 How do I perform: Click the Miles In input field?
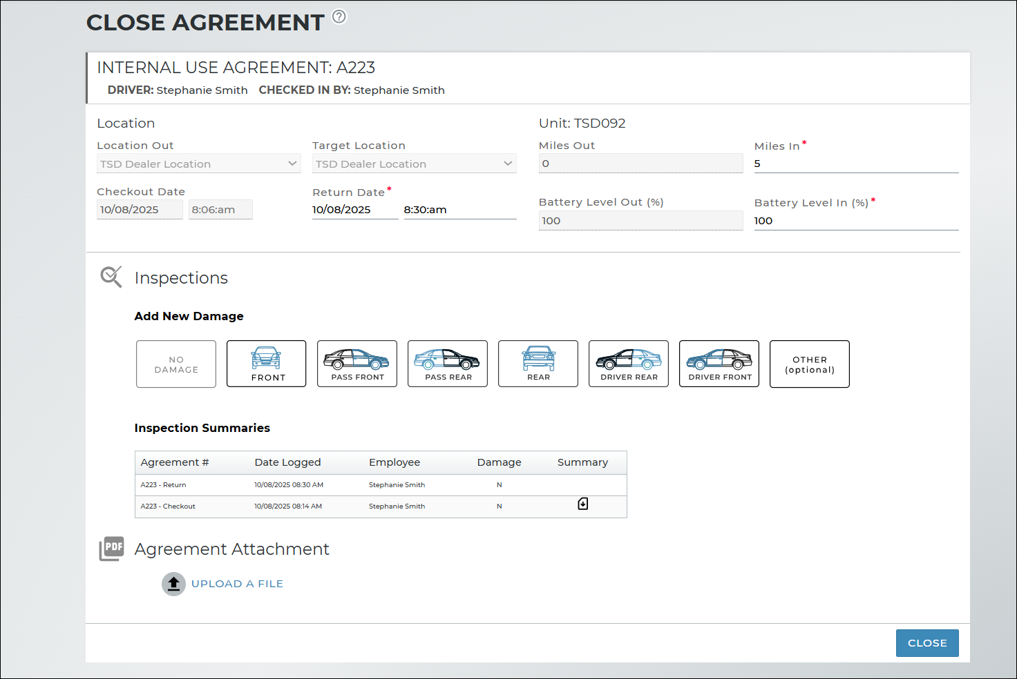855,164
